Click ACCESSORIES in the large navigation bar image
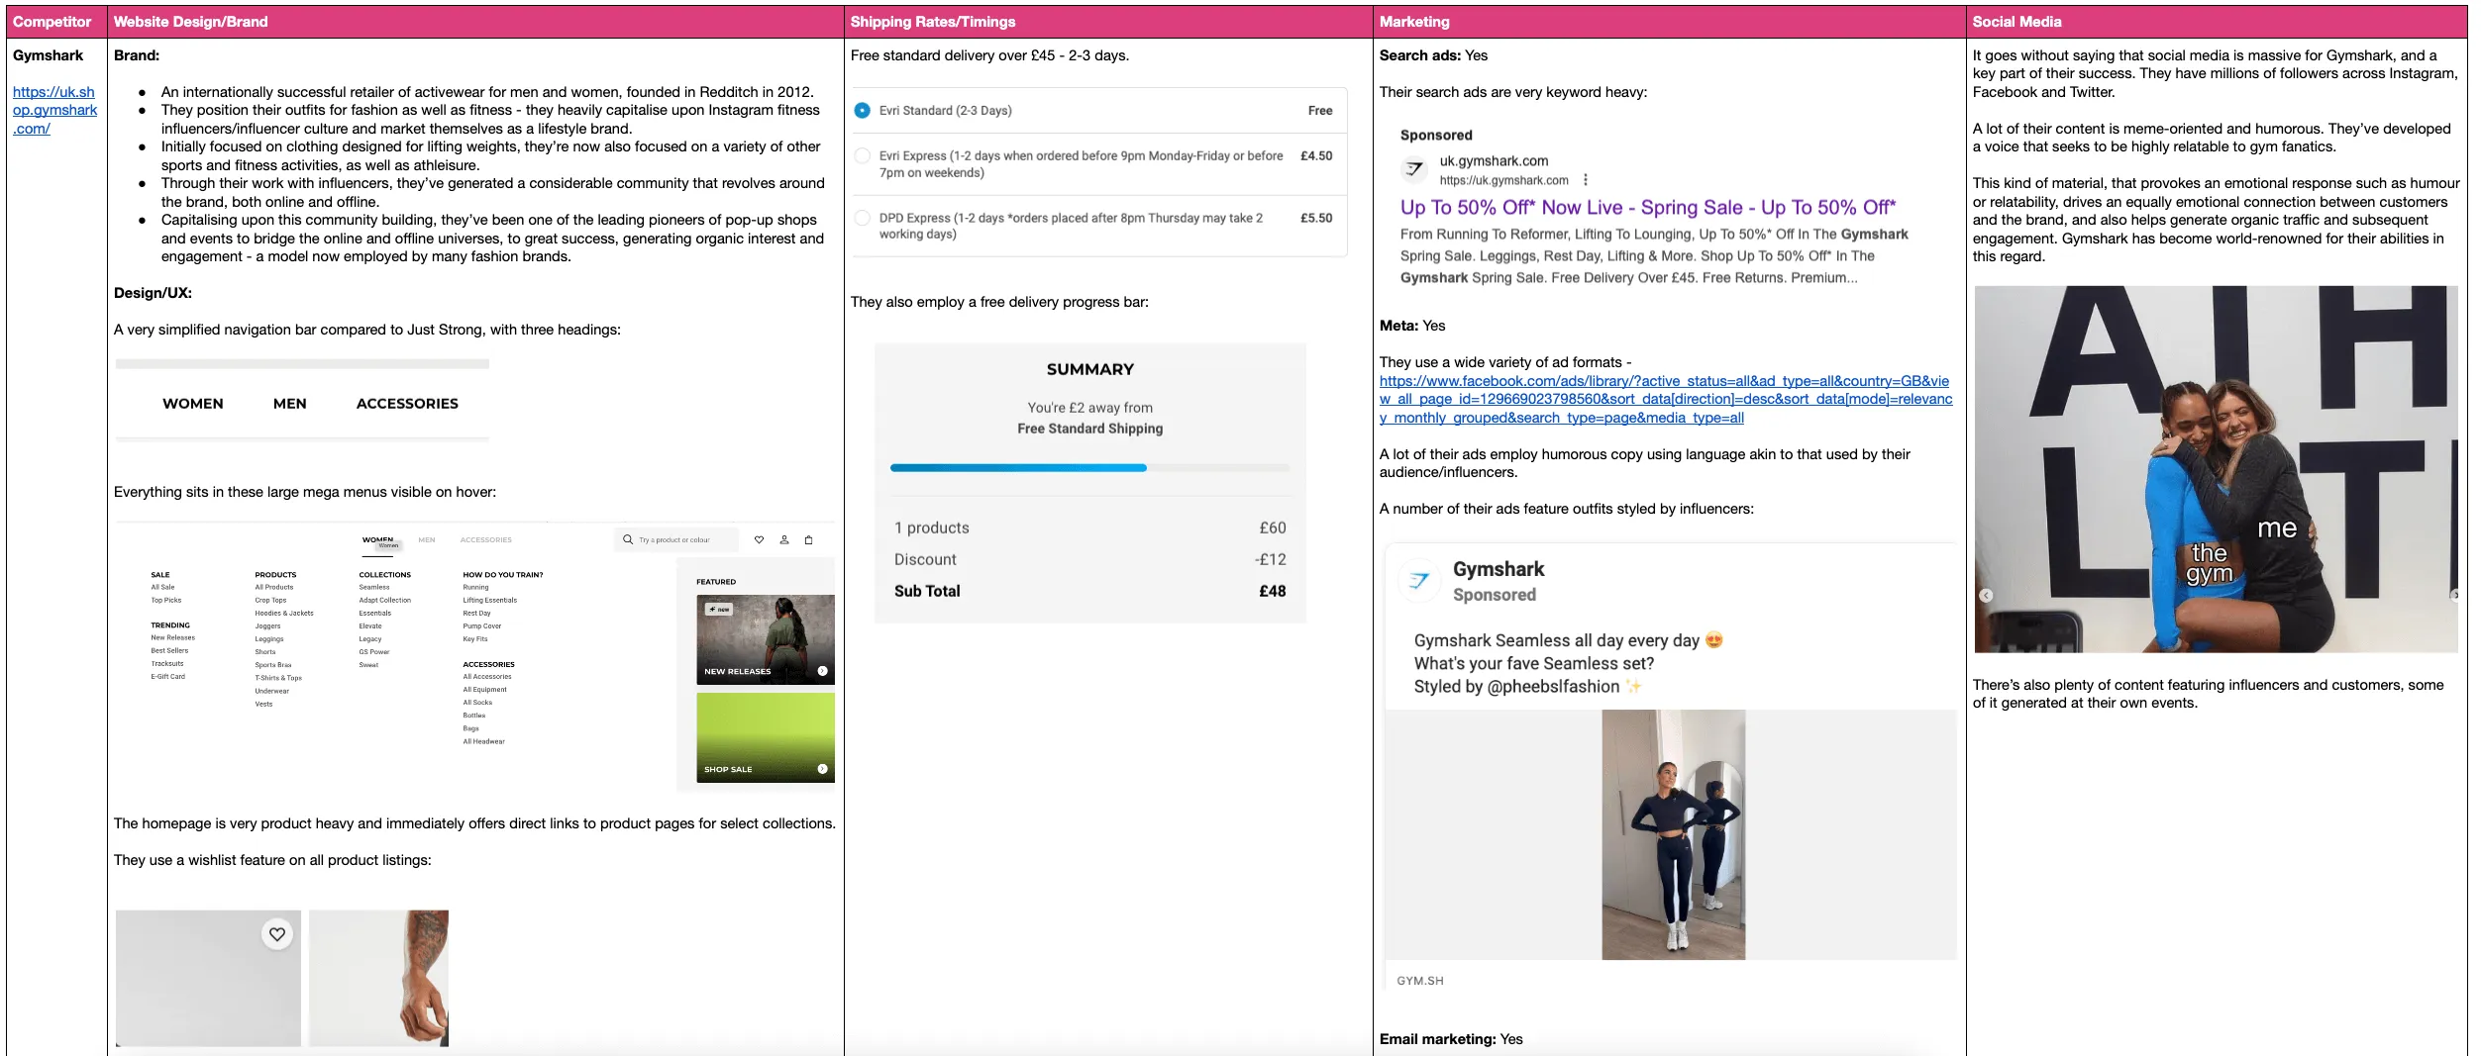 [407, 404]
